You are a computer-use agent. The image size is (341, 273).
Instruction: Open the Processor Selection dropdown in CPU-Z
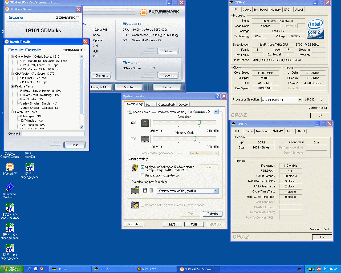point(300,100)
